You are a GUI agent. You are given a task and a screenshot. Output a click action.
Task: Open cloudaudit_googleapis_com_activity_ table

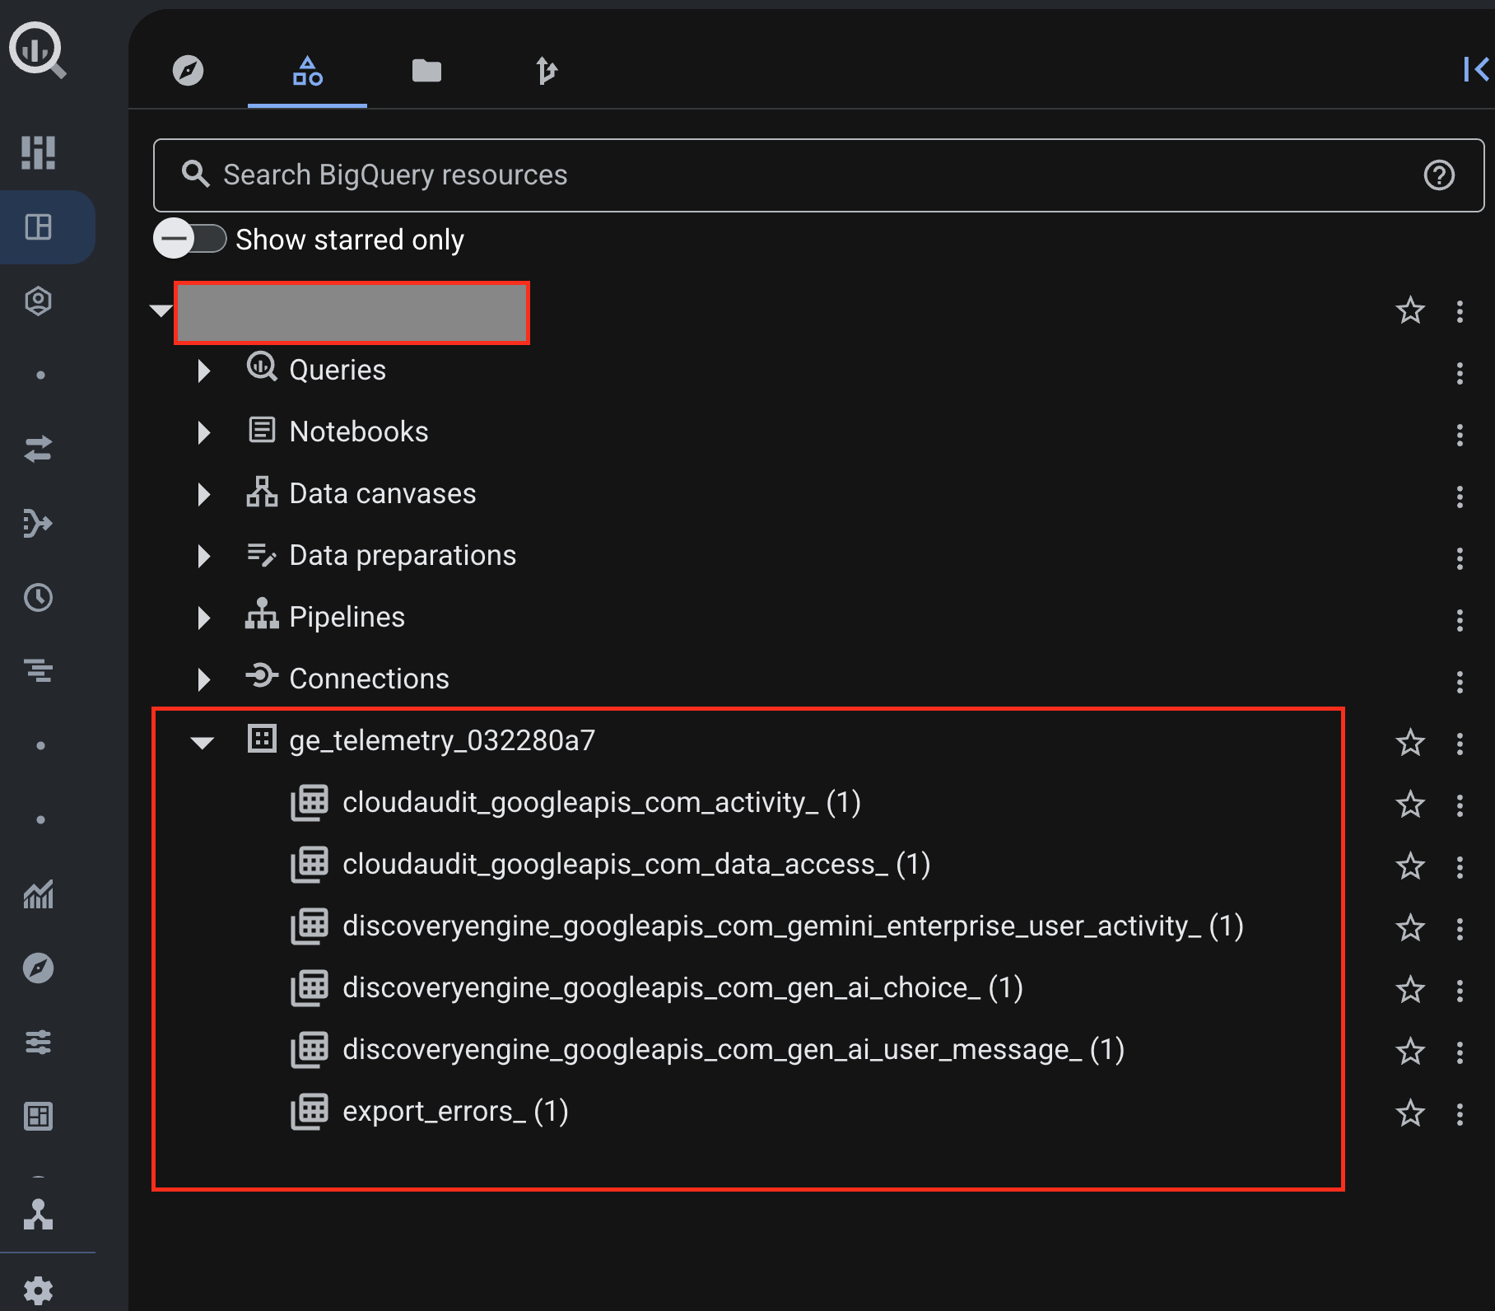pos(602,802)
